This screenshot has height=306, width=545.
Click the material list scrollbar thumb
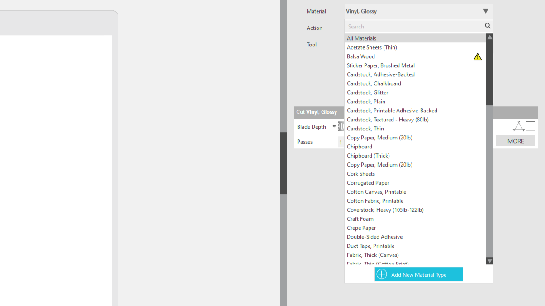coord(489,73)
